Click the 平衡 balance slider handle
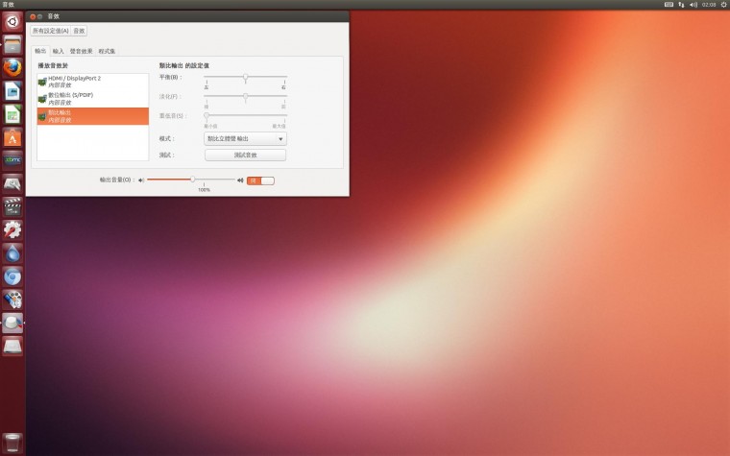Image resolution: width=730 pixels, height=456 pixels. tap(245, 77)
